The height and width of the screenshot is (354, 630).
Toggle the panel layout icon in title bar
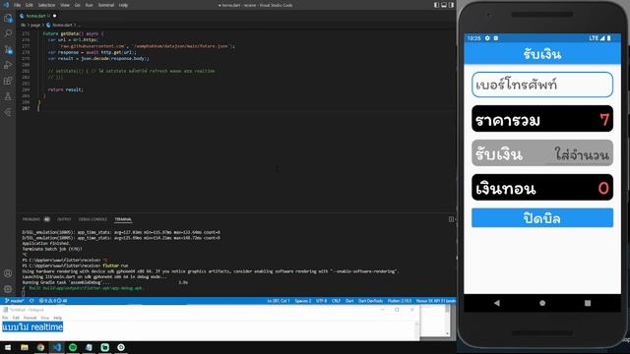[x=444, y=5]
